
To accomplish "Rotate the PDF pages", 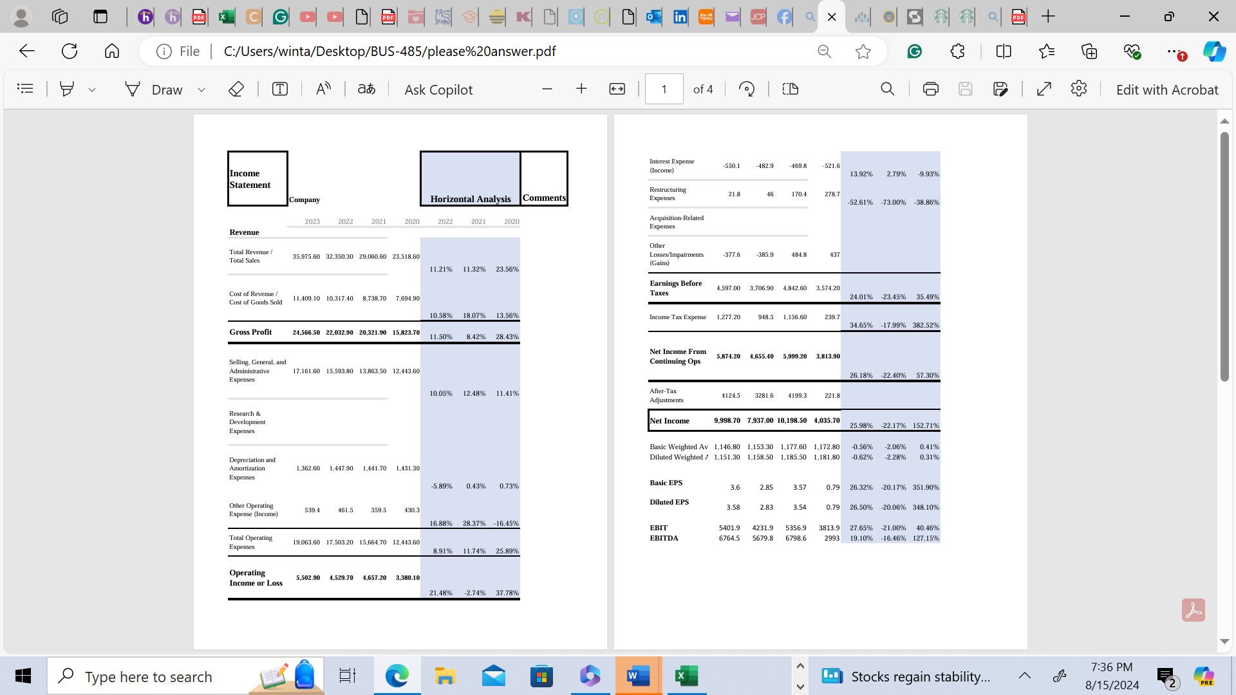I will [747, 89].
